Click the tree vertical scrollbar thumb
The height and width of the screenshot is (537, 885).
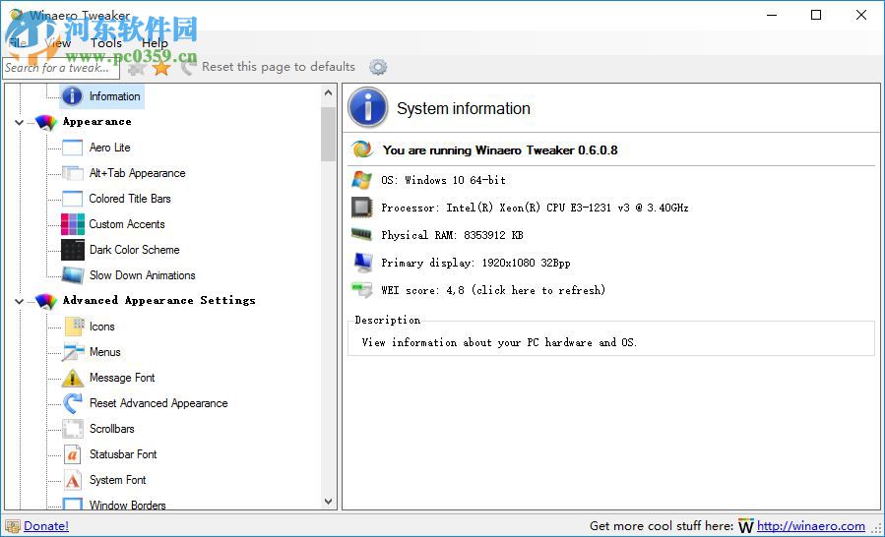[x=329, y=134]
